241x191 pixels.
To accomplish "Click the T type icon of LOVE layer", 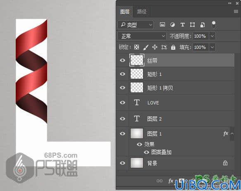I will tap(137, 102).
